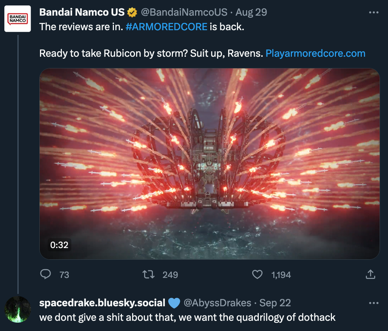Visit Playarmoredcore.com link

315,53
